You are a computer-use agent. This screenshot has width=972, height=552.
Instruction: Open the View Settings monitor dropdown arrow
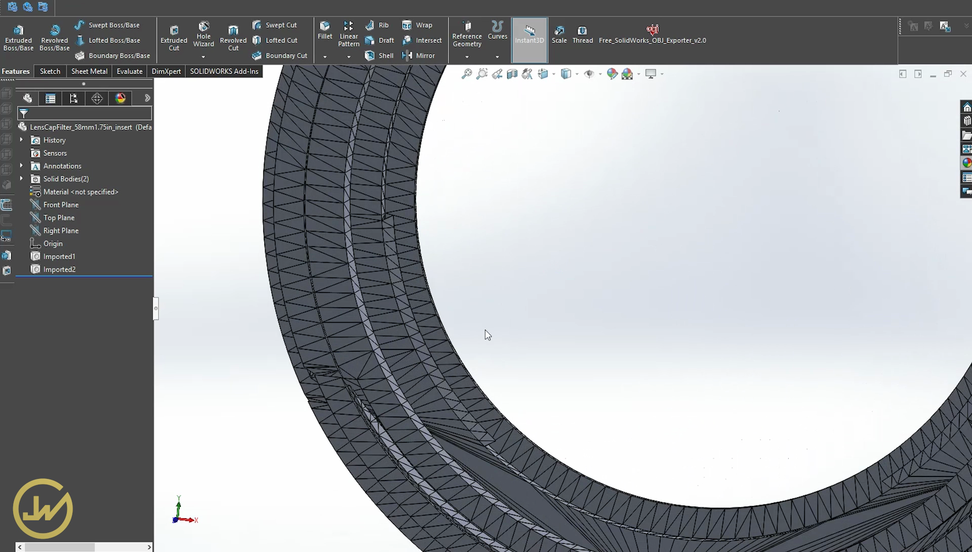[x=662, y=74]
